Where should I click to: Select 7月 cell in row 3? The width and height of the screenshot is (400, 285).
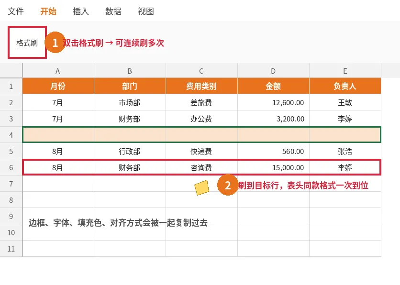pyautogui.click(x=58, y=119)
